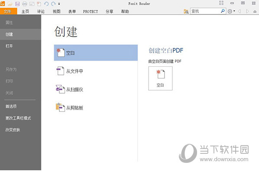Open the 帮助 help tab
This screenshot has height=172, width=259.
[x=125, y=11]
